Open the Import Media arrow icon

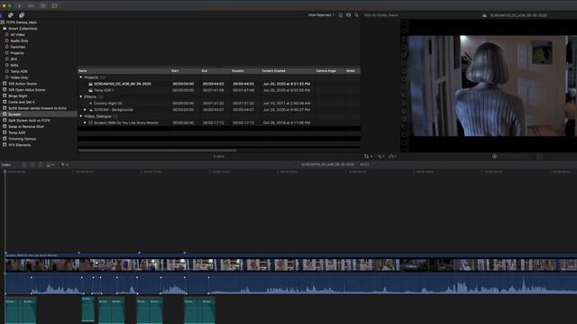coord(19,6)
